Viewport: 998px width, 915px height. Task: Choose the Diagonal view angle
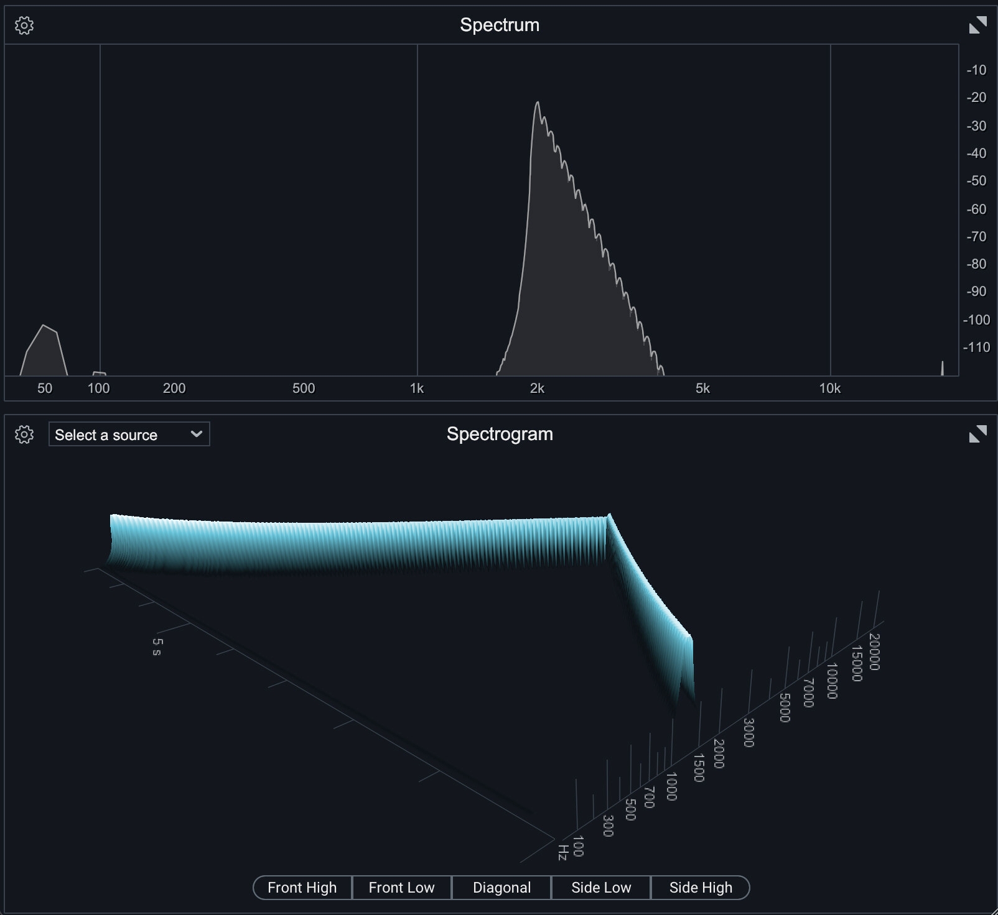(x=501, y=887)
